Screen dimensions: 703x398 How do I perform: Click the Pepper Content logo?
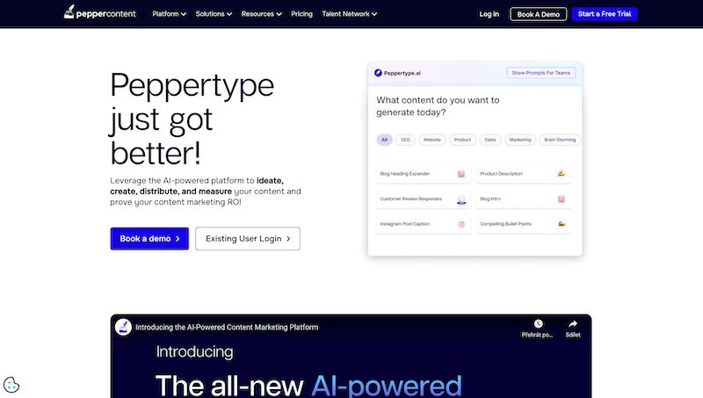coord(100,14)
